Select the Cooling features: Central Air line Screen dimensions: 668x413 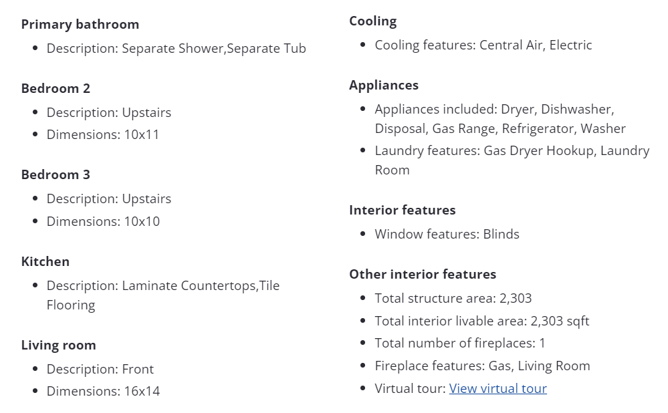[x=483, y=45]
